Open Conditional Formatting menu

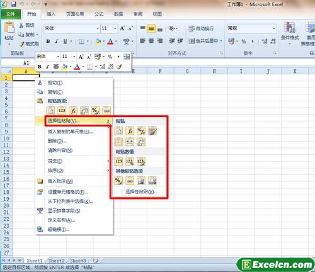tap(290, 33)
